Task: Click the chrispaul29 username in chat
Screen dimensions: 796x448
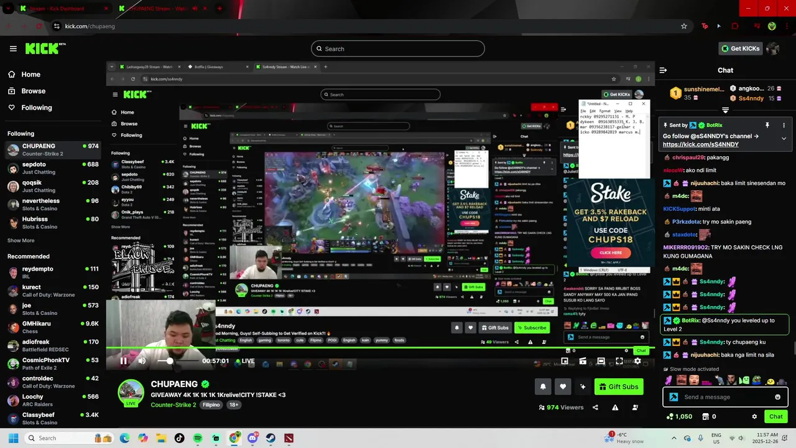Action: [x=689, y=157]
